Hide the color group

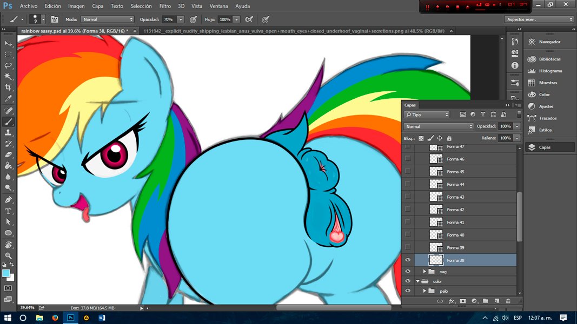point(408,281)
